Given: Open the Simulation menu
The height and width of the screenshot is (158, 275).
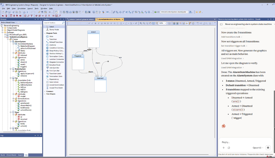Looking at the screenshot, I should click(22, 9).
